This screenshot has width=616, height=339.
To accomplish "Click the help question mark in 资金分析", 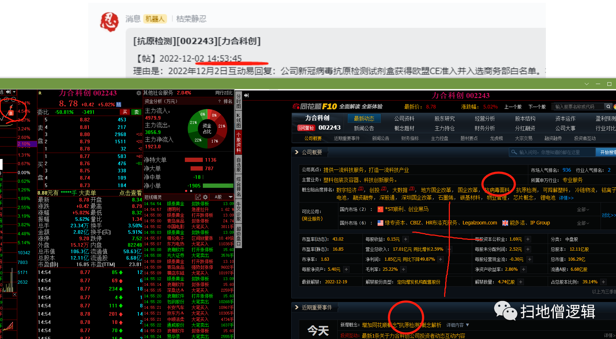I will tap(219, 102).
